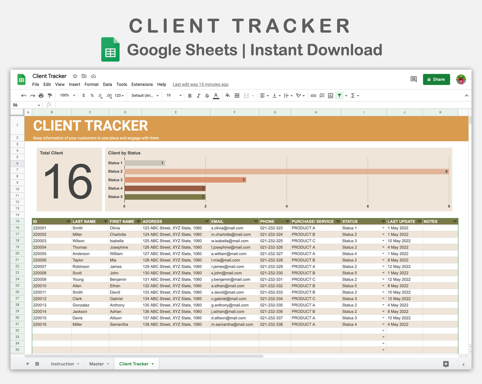Screen dimensions: 482x384
Task: Apply currency format
Action: (x=83, y=95)
